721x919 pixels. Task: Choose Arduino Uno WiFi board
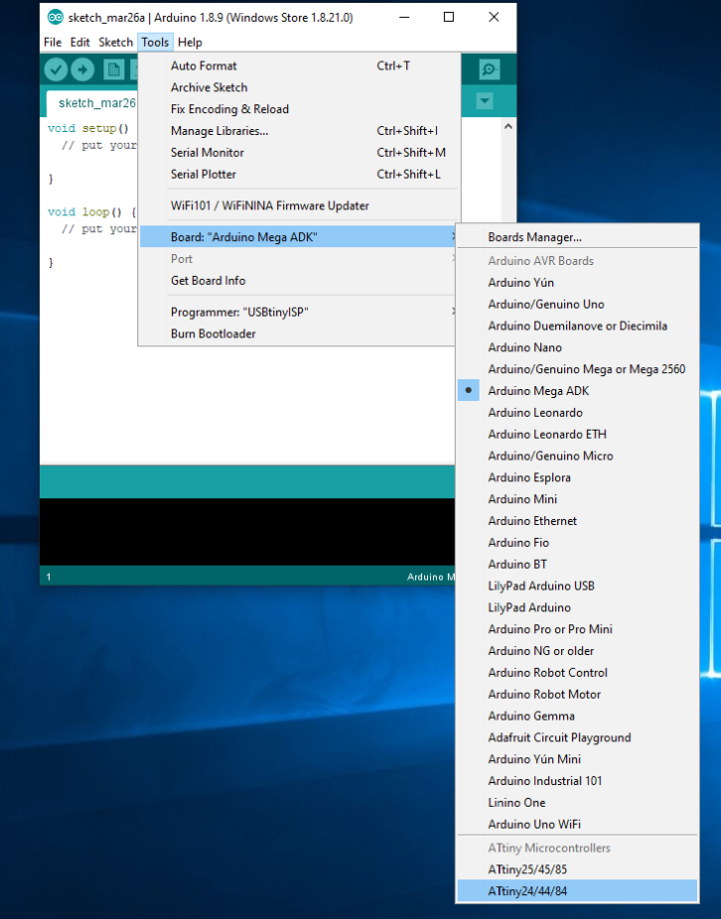[x=577, y=825]
